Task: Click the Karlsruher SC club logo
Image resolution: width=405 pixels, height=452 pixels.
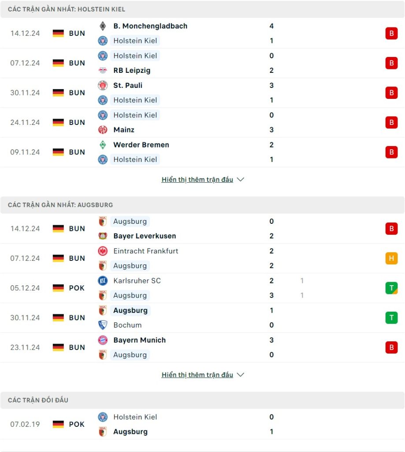Action: coord(103,281)
